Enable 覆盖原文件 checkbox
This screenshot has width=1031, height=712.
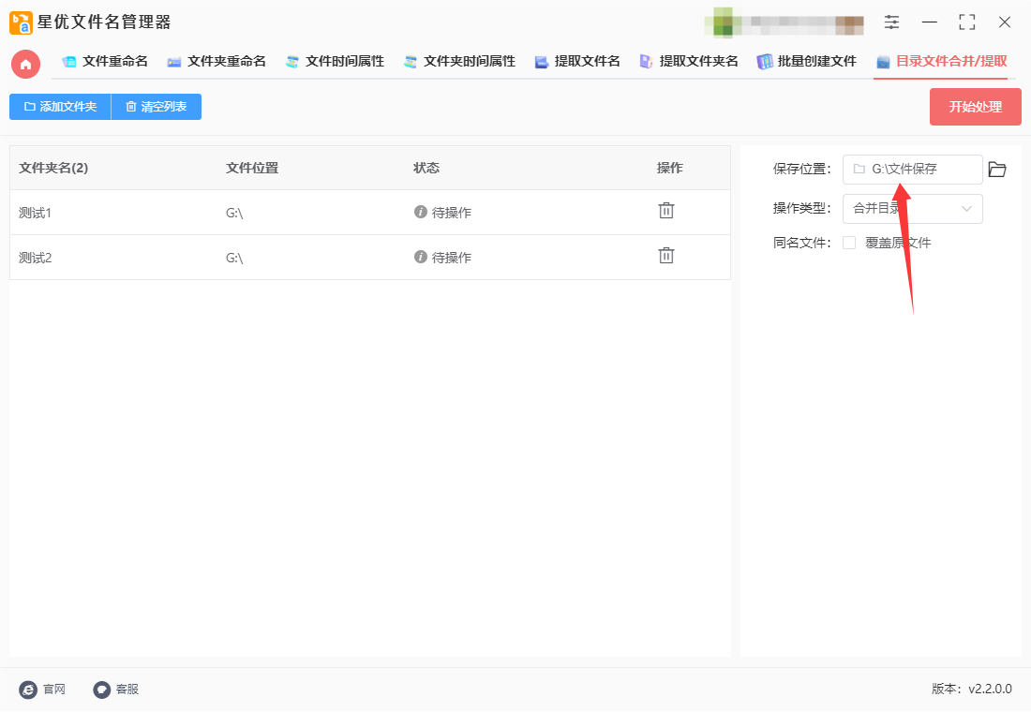(x=849, y=243)
